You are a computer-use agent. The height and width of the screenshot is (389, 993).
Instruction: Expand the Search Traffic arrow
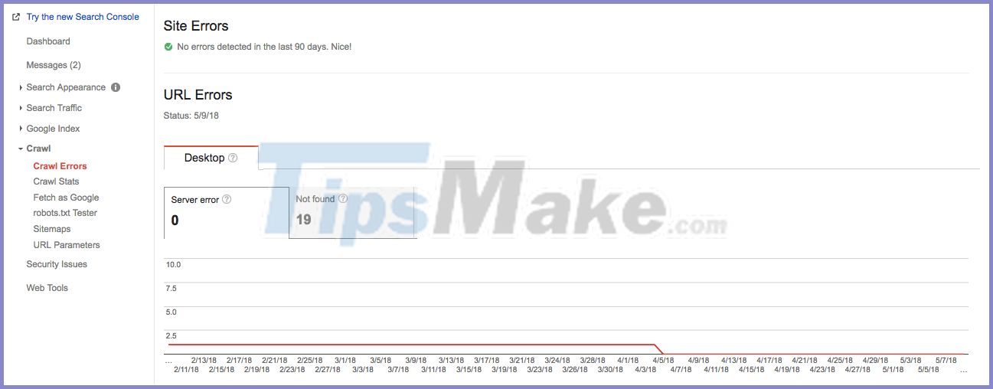pos(21,108)
